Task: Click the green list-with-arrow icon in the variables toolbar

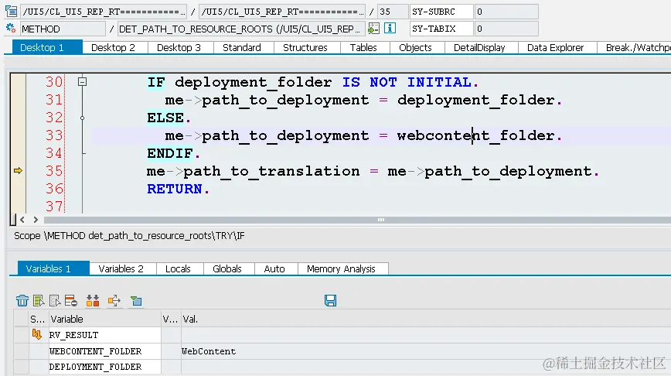Action: point(39,301)
